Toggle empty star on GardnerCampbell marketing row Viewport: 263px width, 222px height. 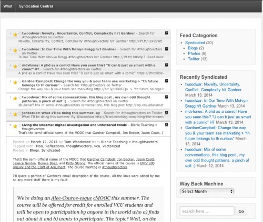point(20,81)
